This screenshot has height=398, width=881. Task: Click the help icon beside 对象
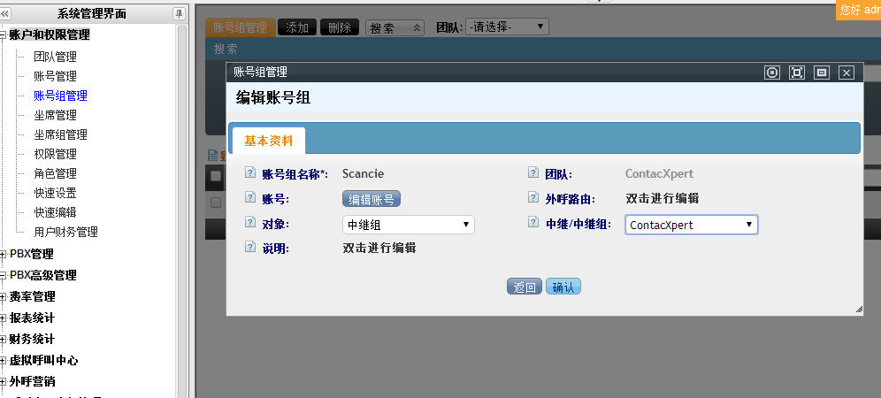250,225
